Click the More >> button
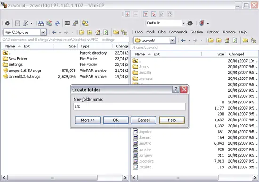 [x=88, y=120]
